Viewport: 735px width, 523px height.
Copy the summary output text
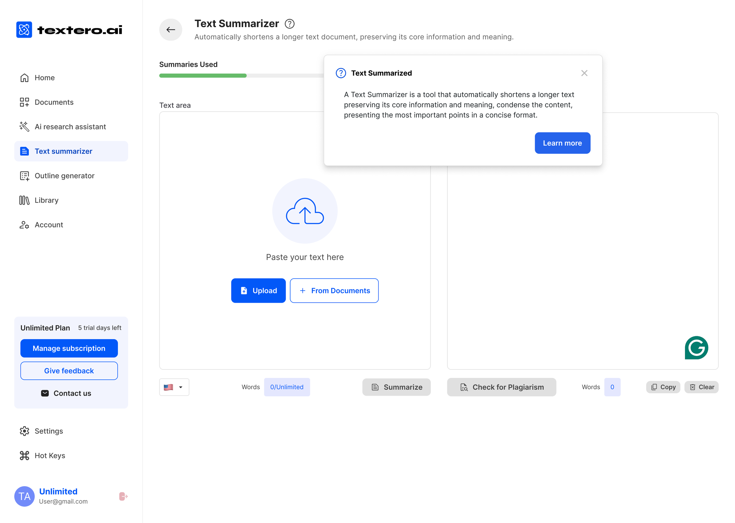coord(663,387)
